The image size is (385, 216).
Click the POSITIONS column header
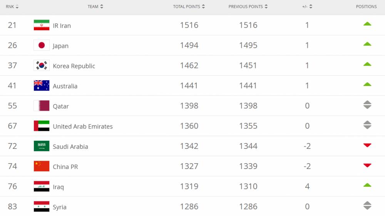click(366, 7)
